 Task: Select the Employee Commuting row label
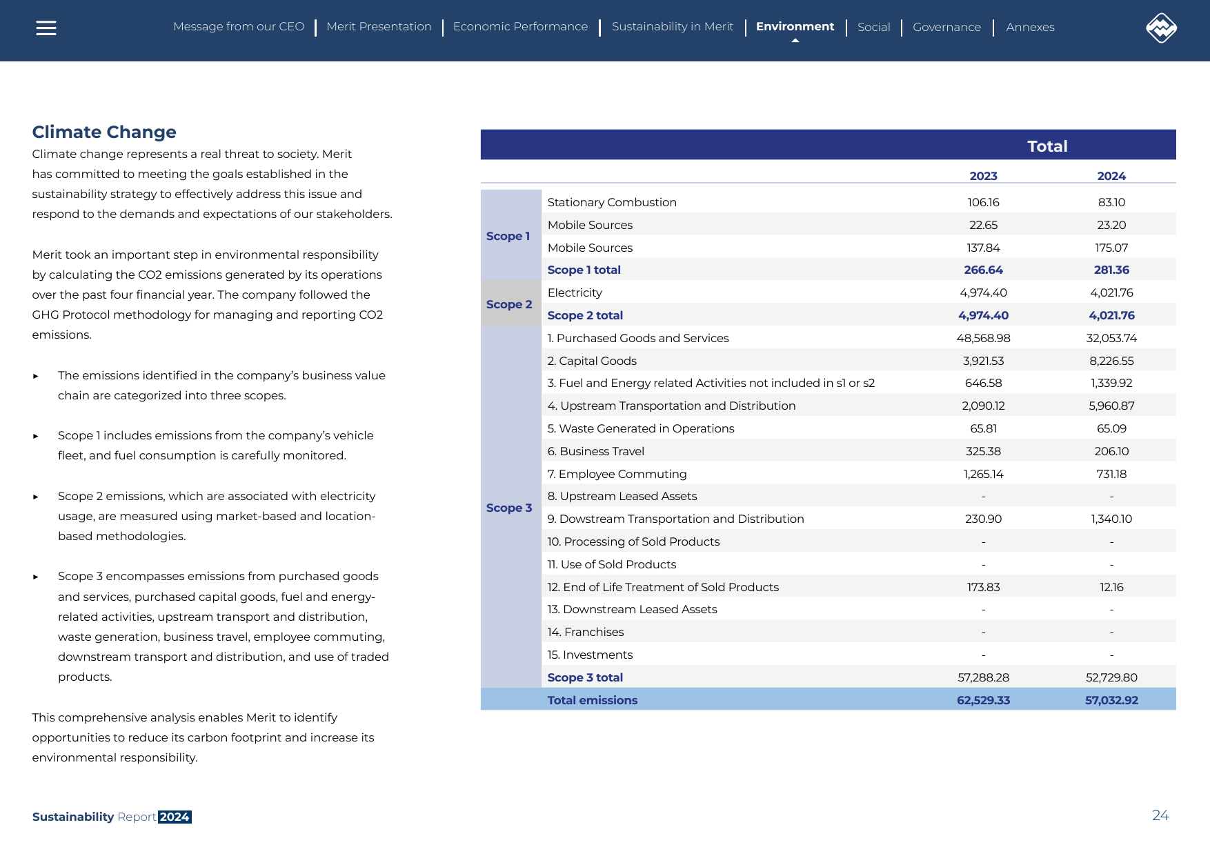[617, 474]
